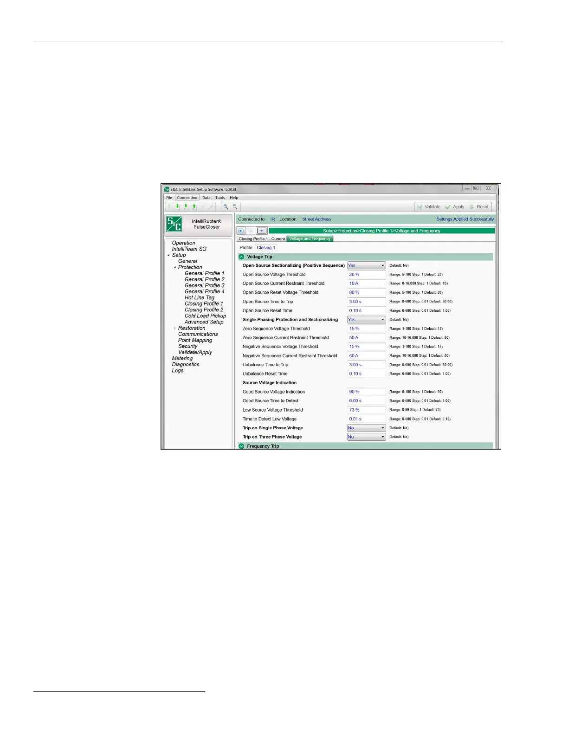Click the Open Source Voltage Threshold field
The height and width of the screenshot is (735, 568).
pyautogui.click(x=367, y=275)
